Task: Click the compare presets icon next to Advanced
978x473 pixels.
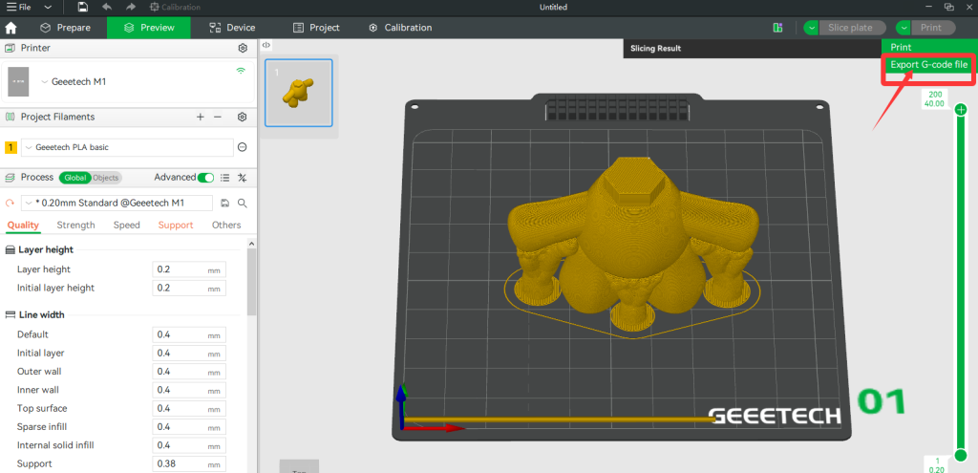Action: [242, 177]
